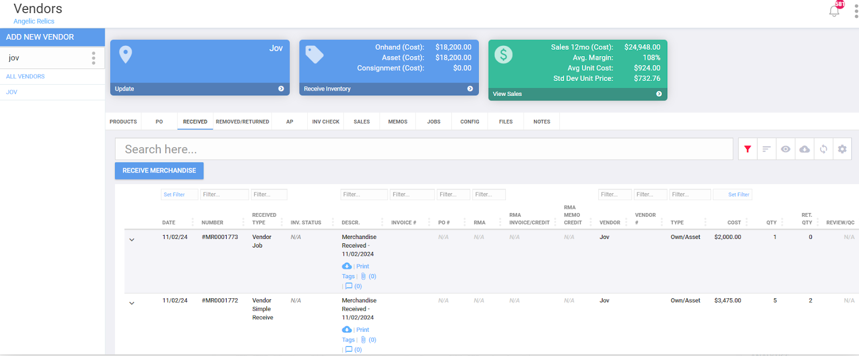Click Receive Inventory card footer
The image size is (859, 356).
pyautogui.click(x=389, y=89)
